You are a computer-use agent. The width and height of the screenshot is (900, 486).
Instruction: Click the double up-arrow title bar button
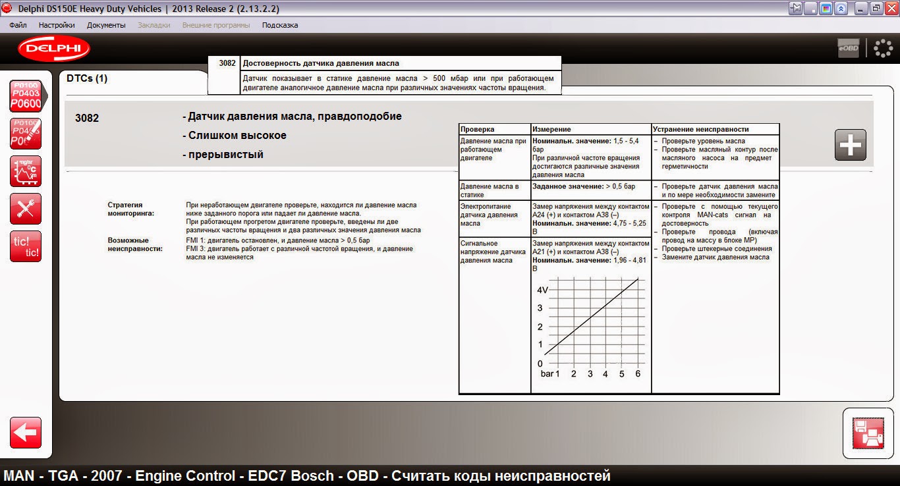pos(841,9)
